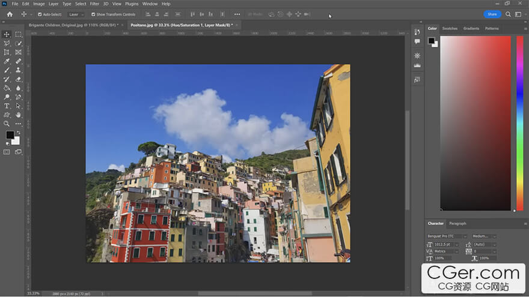Select the Move tool in the toolbox
This screenshot has height=297, width=529.
pos(7,34)
